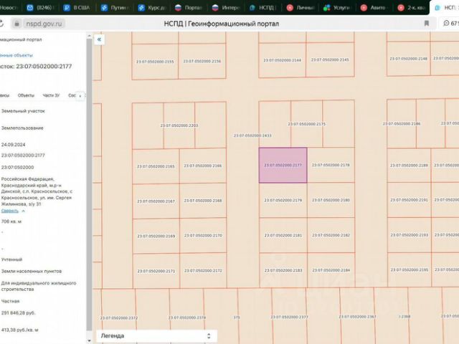Select parcel 23:07:0502000:2166 on the map

203,166
